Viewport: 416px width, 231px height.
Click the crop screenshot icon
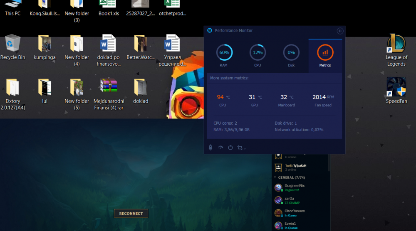click(240, 147)
